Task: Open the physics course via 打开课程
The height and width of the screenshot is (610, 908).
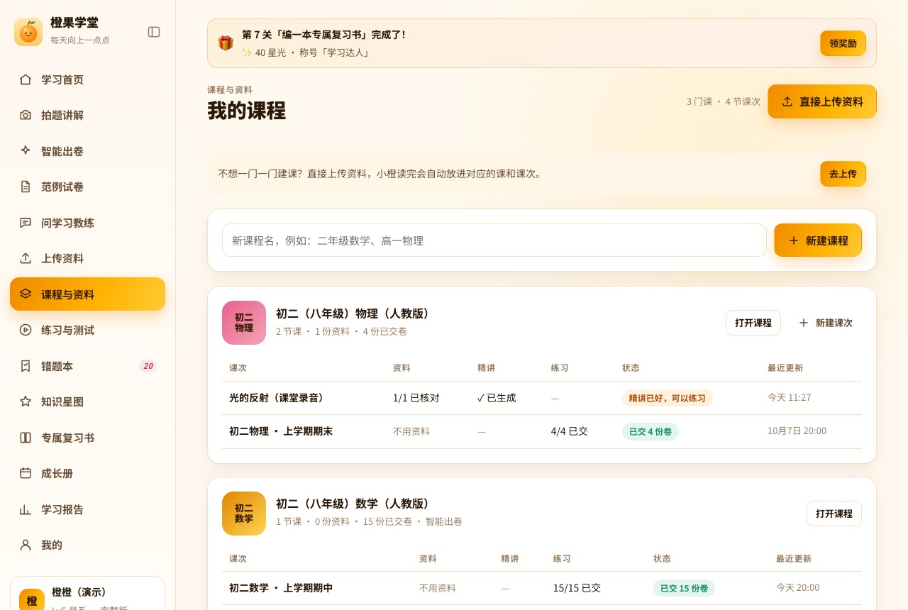Action: tap(753, 323)
